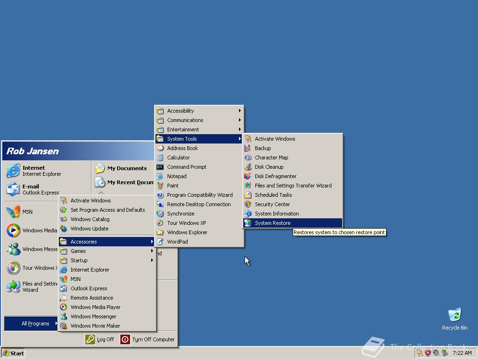Open Windows Catalog from All Programs
478x359 pixels.
click(107, 219)
